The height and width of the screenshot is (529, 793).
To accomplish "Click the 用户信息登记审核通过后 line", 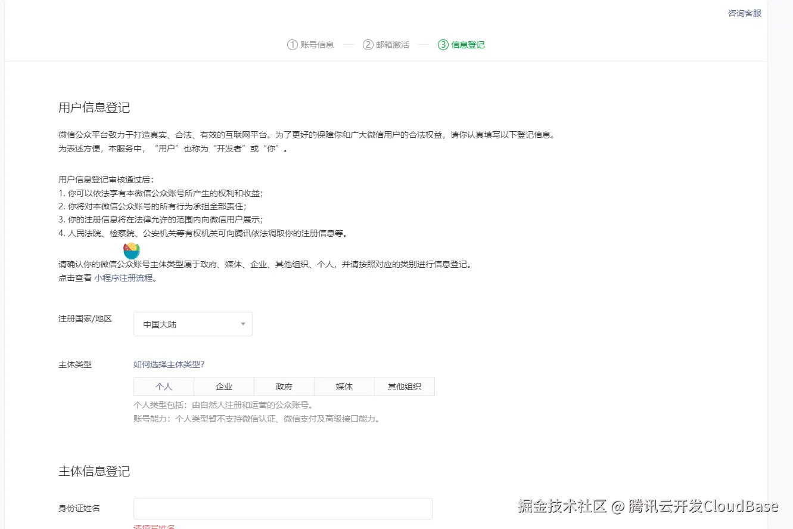I will point(106,179).
